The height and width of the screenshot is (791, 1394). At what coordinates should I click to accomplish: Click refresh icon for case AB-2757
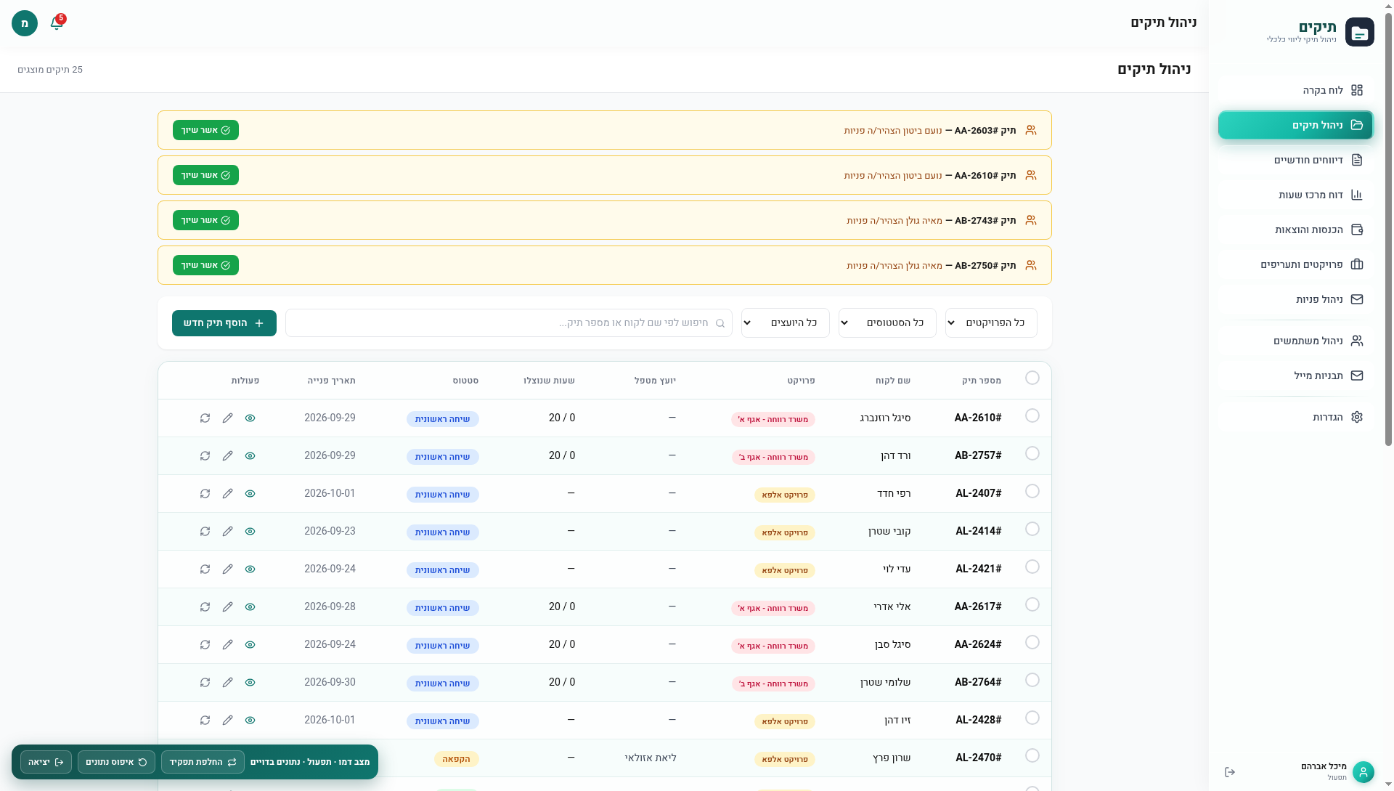pyautogui.click(x=205, y=456)
